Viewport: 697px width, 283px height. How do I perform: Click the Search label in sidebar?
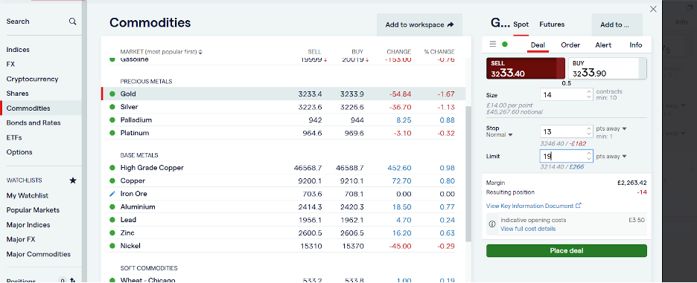coord(18,22)
